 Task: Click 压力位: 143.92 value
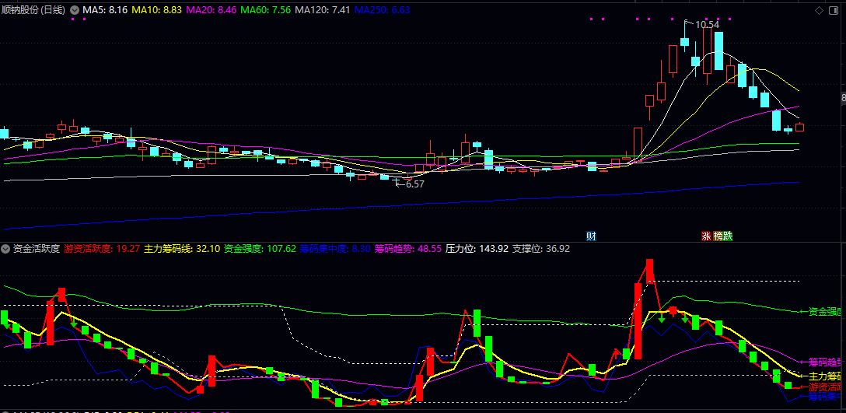pos(477,249)
